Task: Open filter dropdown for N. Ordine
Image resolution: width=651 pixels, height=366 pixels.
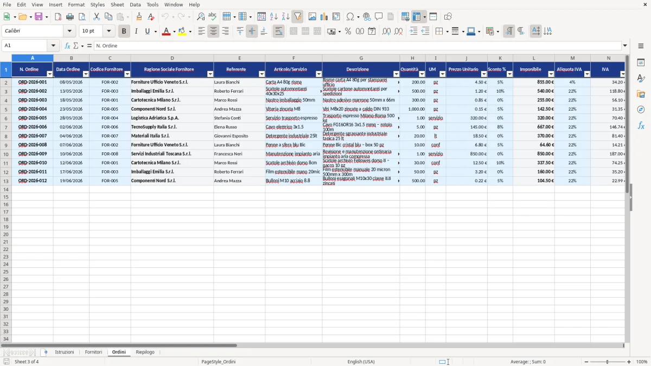Action: (49, 74)
